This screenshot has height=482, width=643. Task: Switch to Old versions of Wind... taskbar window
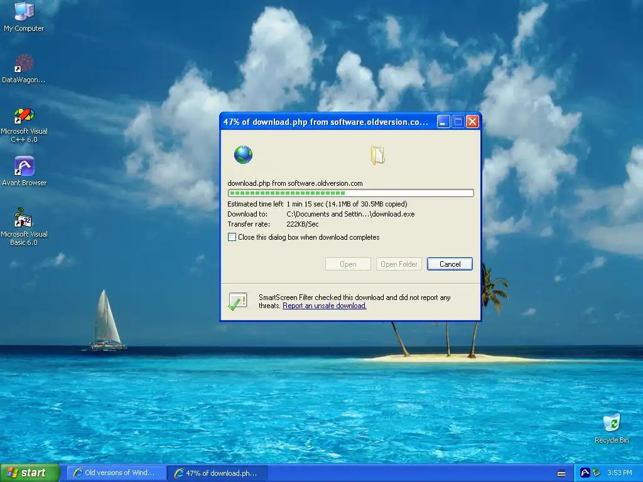(116, 473)
